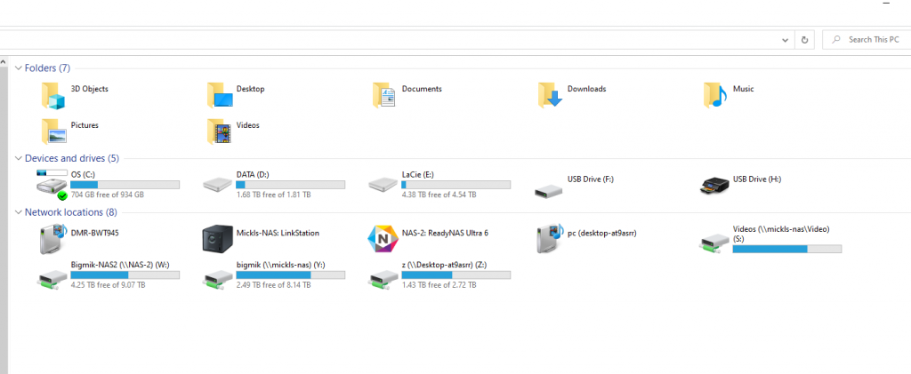Open the USB Drive (H:) printer icon
911x374 pixels.
[x=715, y=185]
